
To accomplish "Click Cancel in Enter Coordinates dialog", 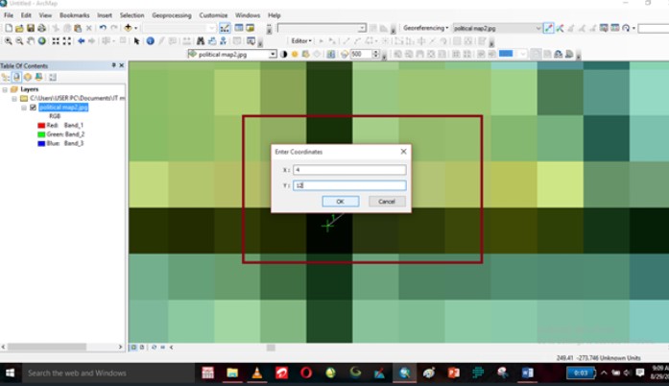I will click(387, 202).
